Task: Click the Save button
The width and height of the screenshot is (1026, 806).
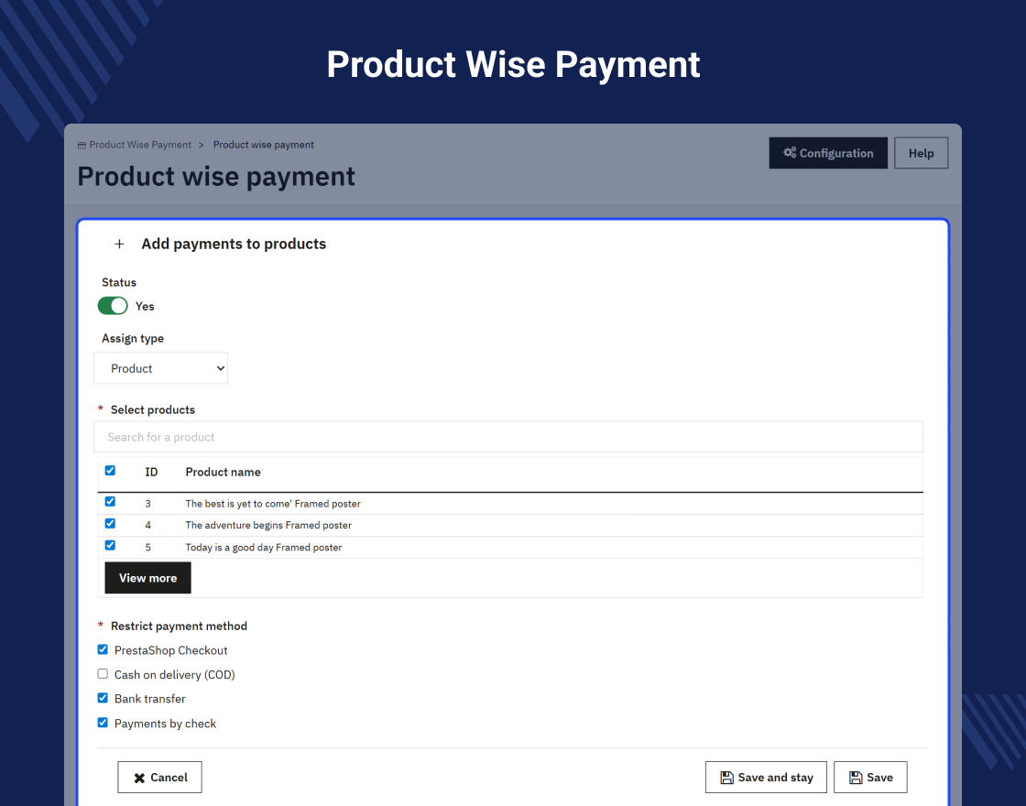Action: point(870,778)
